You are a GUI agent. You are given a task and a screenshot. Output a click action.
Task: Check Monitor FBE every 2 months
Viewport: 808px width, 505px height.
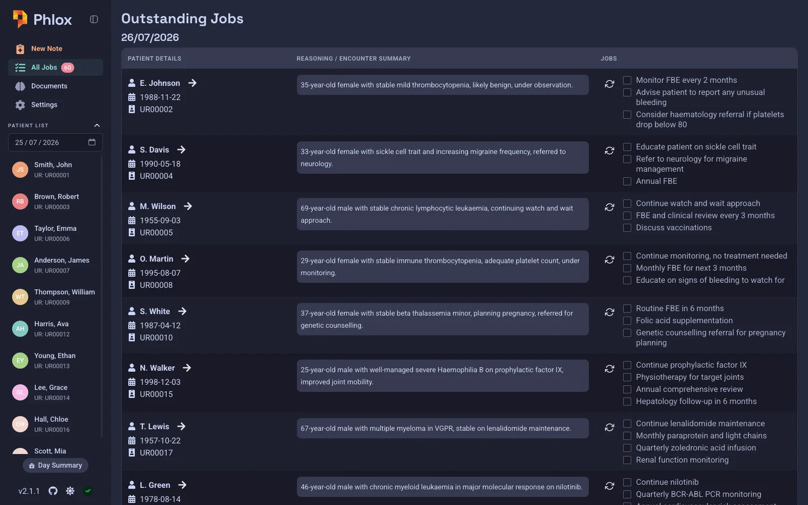[627, 80]
